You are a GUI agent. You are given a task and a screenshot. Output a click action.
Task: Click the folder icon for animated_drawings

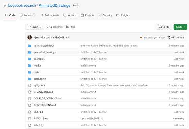click(x=30, y=52)
